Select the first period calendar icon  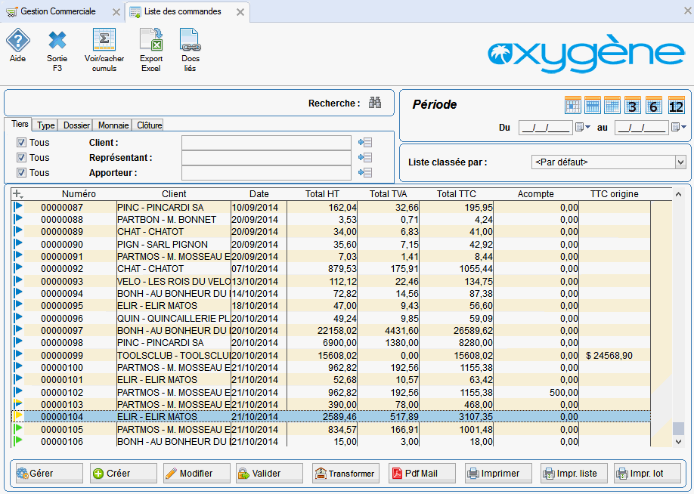[573, 105]
